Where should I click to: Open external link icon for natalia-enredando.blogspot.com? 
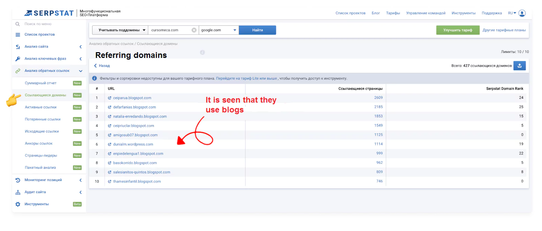109,117
